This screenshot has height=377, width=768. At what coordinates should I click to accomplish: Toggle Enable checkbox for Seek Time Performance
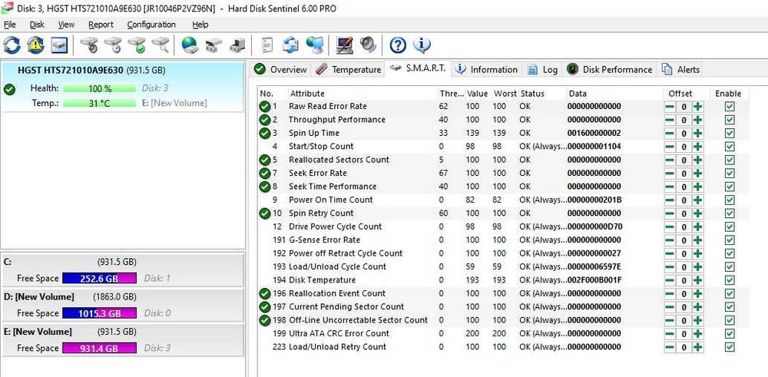tap(730, 187)
